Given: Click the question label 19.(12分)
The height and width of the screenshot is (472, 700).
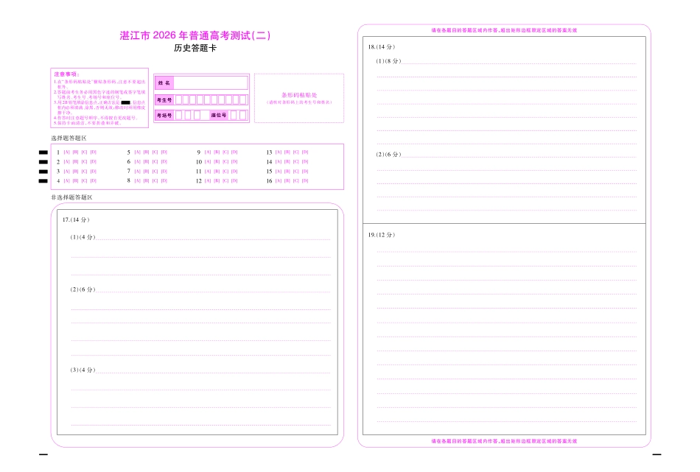Looking at the screenshot, I should click(382, 235).
